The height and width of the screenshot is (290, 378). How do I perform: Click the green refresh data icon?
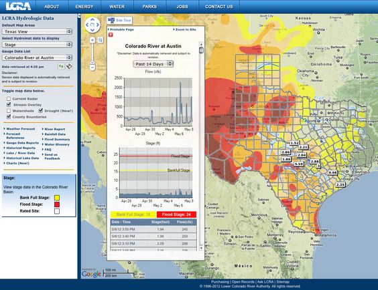61,66
